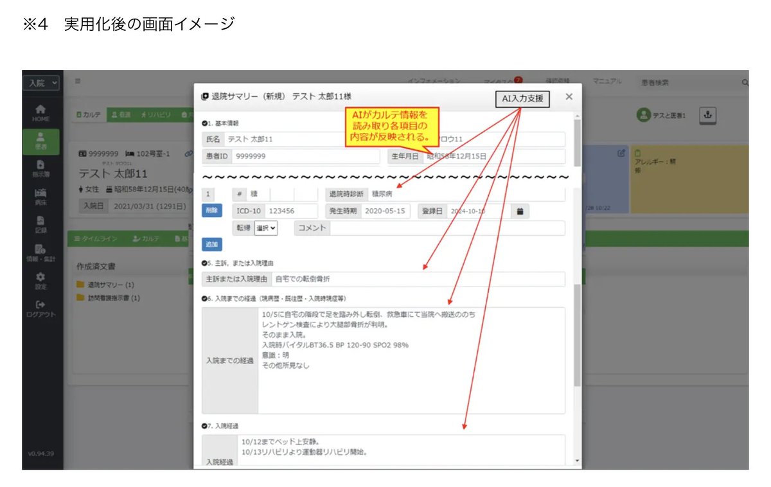Open the 転帰 選択 dropdown in the summary form
771x487 pixels.
pos(266,228)
